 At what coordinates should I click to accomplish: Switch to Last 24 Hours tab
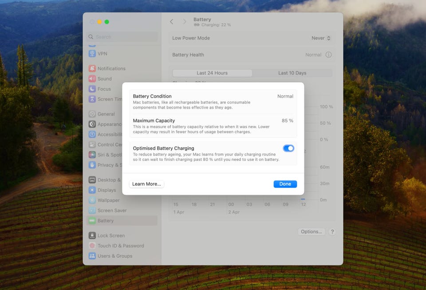(x=212, y=73)
